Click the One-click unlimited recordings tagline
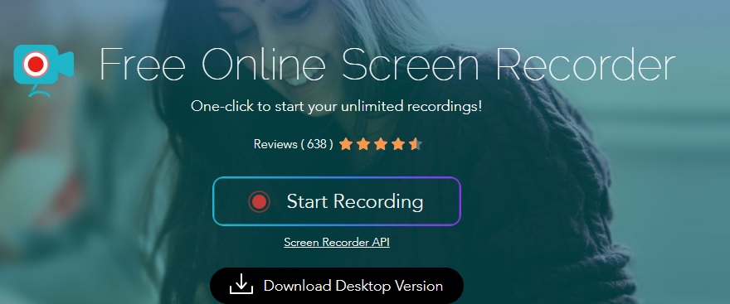 tap(337, 107)
